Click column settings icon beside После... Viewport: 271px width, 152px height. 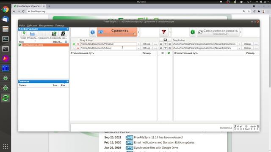coord(66,42)
